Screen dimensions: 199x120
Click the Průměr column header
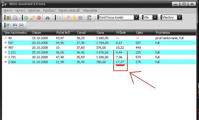[x=121, y=33]
